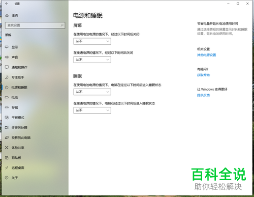Click the 系统 category label in sidebar
This screenshot has width=254, height=197.
click(8, 35)
